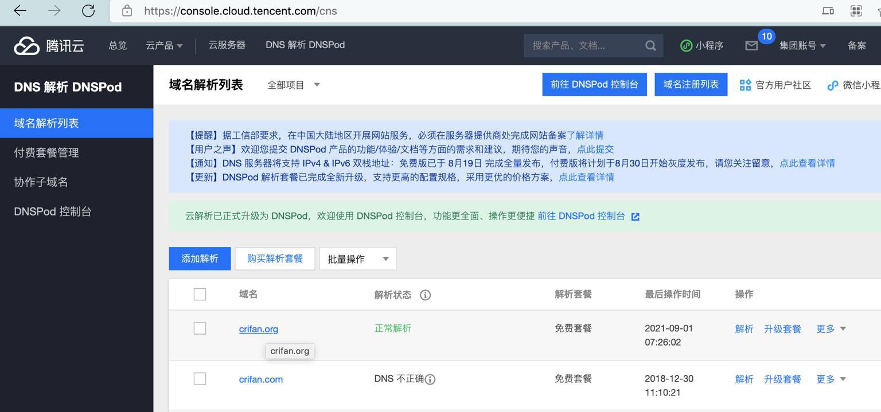This screenshot has width=881, height=412.
Task: Click the QR/extensions icon in browser bar
Action: [x=856, y=10]
